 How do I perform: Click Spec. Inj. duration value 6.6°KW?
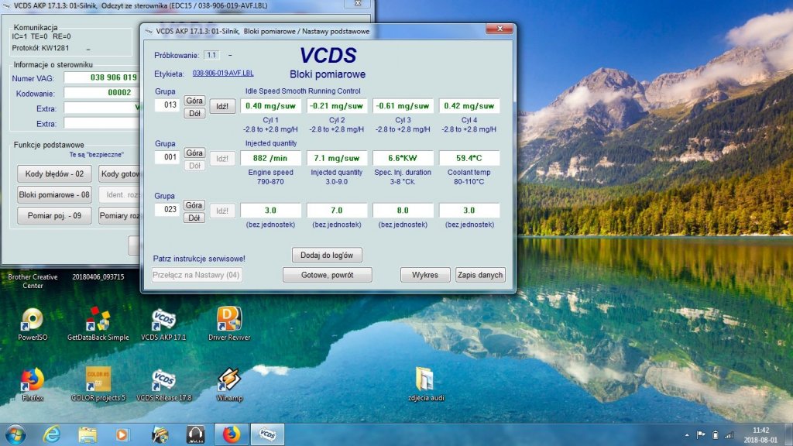tap(403, 158)
